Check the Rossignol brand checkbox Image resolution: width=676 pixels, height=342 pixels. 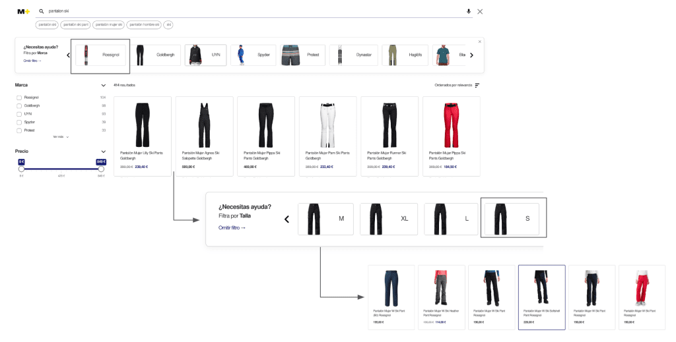coord(19,98)
